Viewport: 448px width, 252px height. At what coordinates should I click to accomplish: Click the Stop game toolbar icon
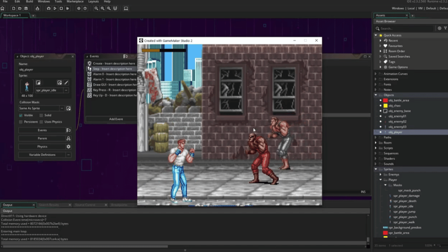click(61, 8)
